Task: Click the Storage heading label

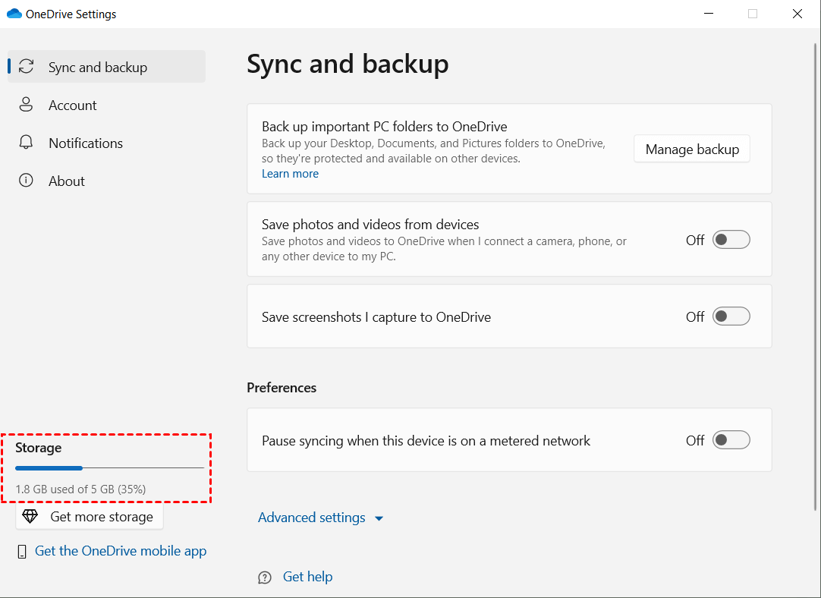Action: tap(38, 448)
